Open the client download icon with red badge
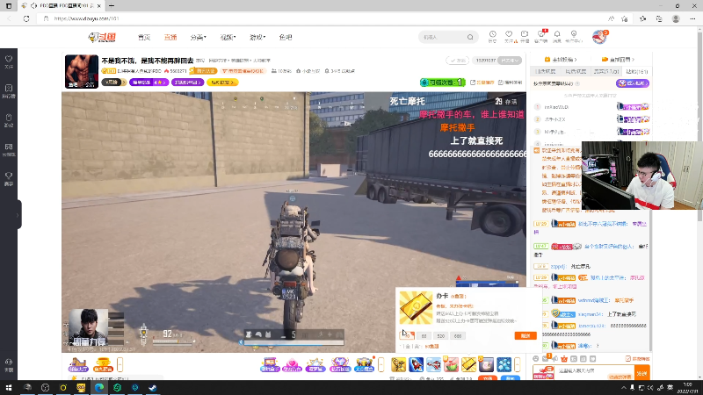703x395 pixels. 541,34
